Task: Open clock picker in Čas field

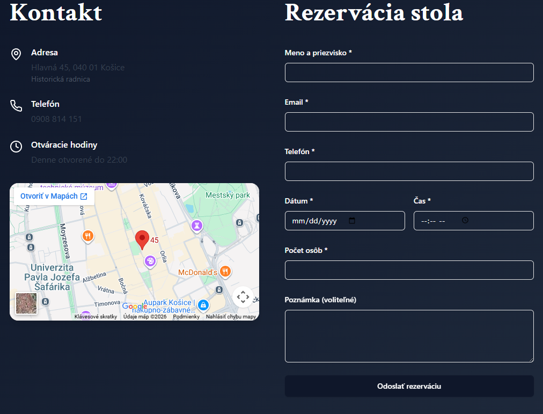Action: pos(465,221)
